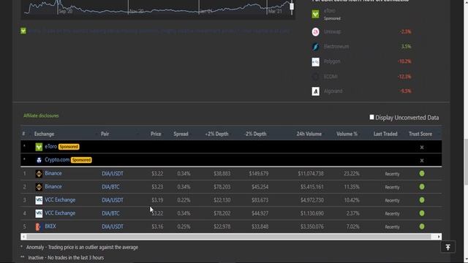Image resolution: width=468 pixels, height=263 pixels.
Task: Open Algorand coin link in sidebar
Action: [333, 91]
